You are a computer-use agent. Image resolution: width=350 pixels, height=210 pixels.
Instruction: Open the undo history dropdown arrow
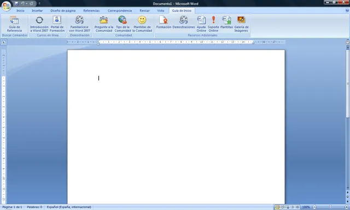[x=27, y=3]
